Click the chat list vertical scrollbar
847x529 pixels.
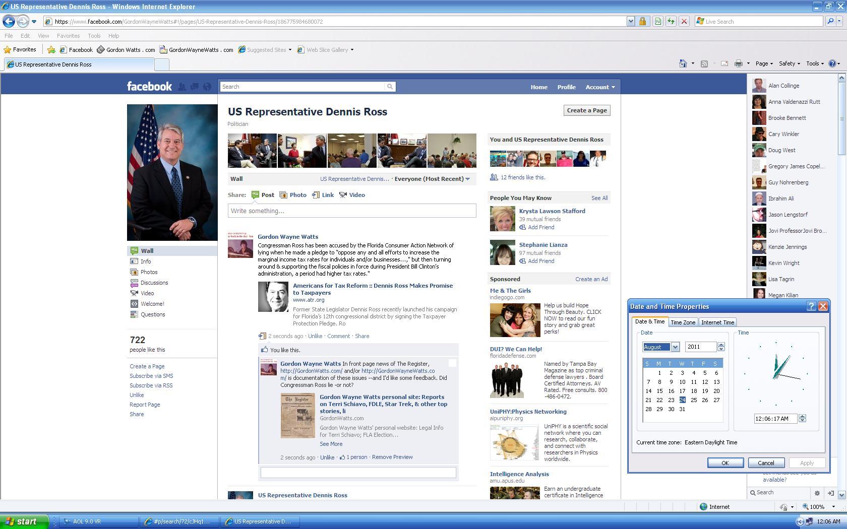(841, 286)
